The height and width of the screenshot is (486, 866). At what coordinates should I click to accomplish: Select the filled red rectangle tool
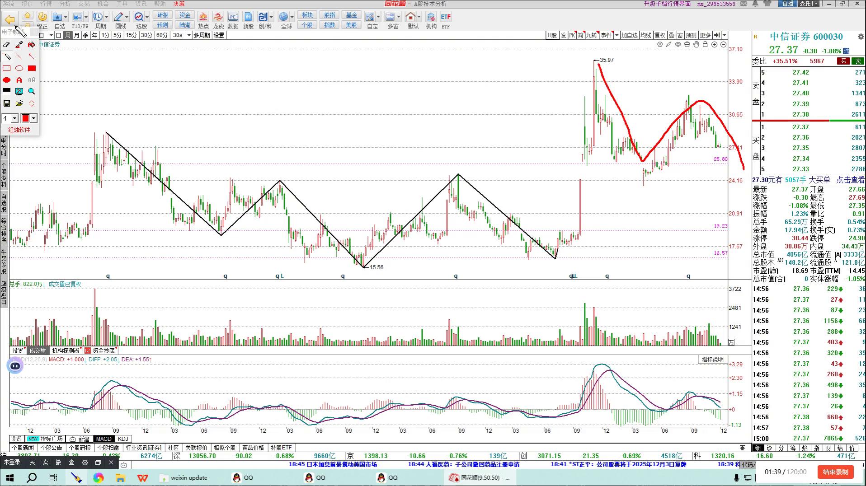click(x=32, y=68)
